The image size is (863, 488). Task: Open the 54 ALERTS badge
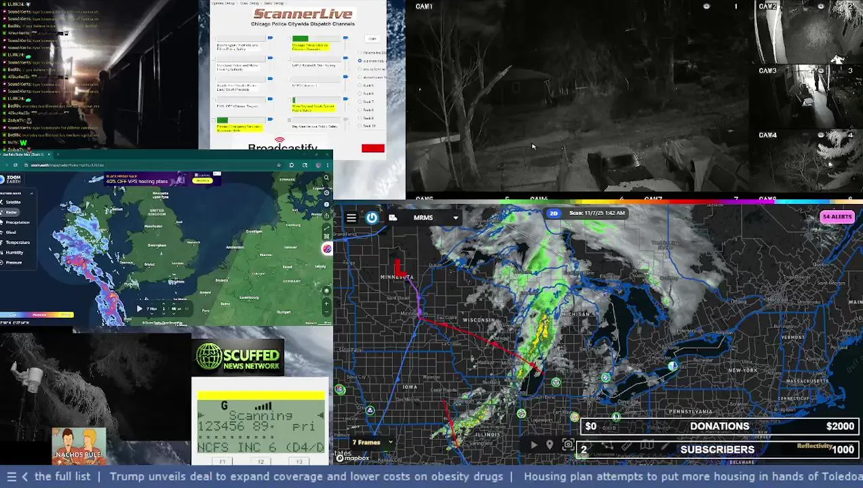pos(837,217)
